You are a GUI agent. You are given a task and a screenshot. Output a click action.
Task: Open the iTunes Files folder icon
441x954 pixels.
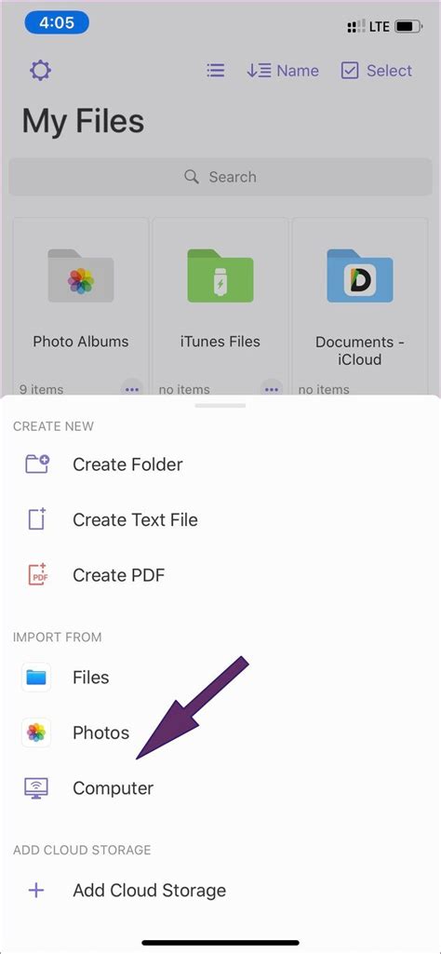(x=220, y=275)
